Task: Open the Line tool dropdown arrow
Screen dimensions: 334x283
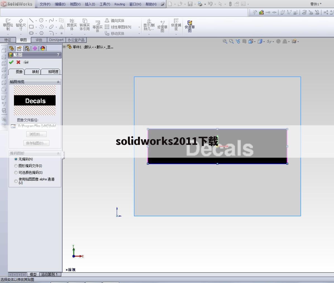Action: point(36,21)
